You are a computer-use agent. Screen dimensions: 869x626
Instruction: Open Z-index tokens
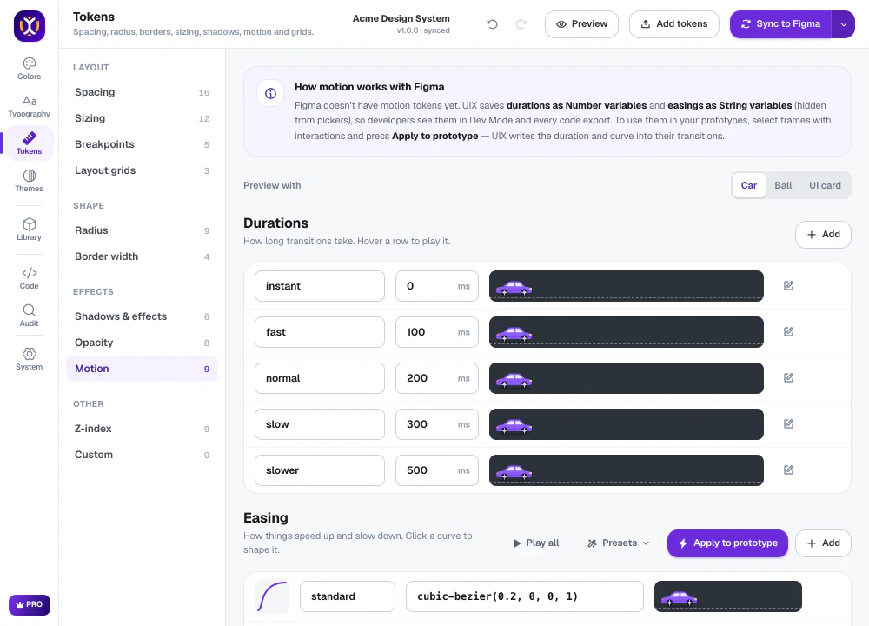[x=142, y=429]
